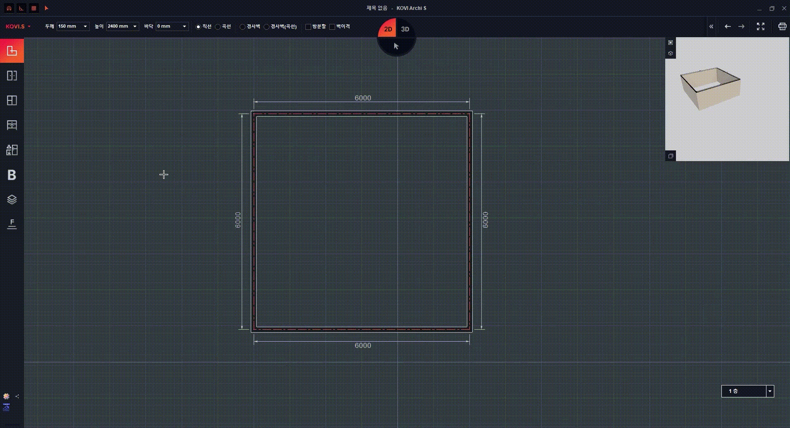790x428 pixels.
Task: Open the layers panel icon
Action: 12,200
